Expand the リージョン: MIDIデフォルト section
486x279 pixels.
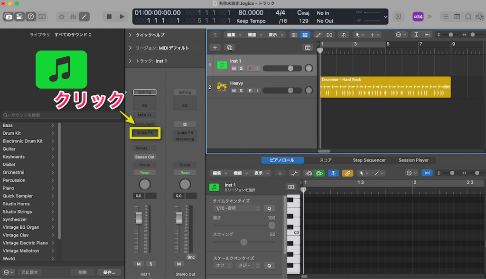coord(130,48)
